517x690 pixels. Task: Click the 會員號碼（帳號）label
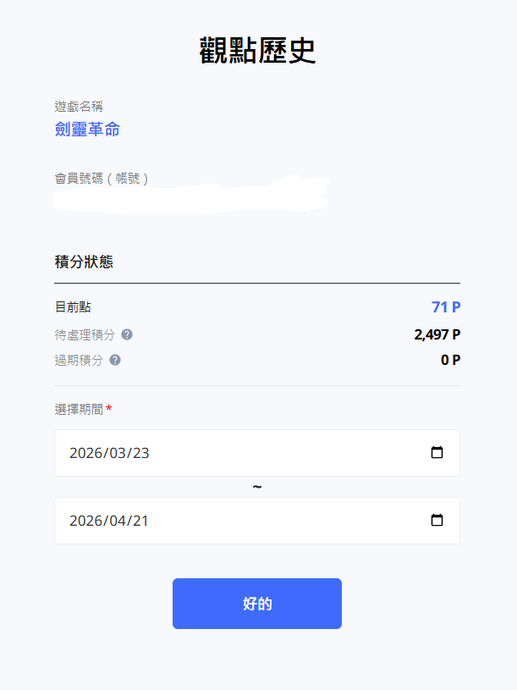click(102, 179)
